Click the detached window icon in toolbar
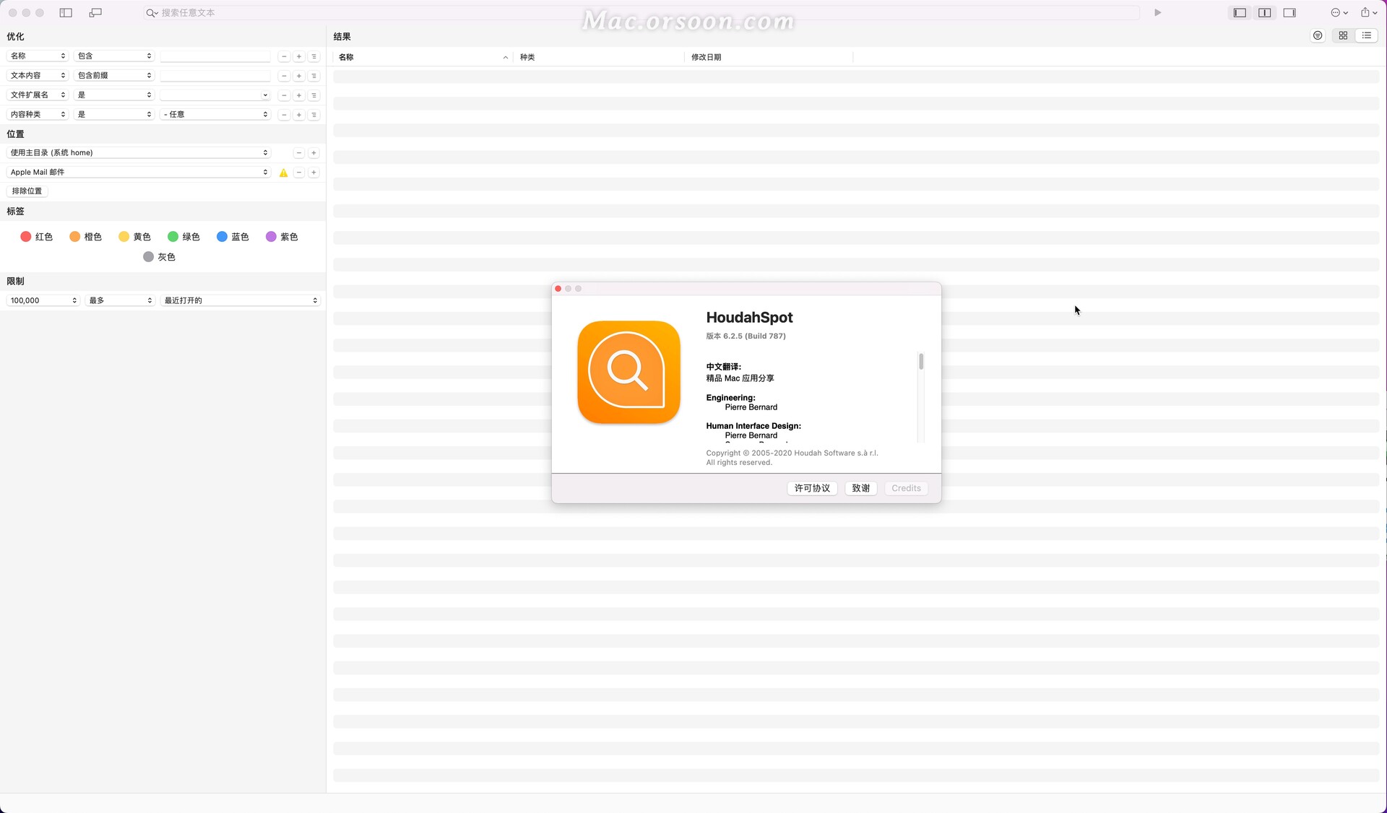 click(95, 12)
